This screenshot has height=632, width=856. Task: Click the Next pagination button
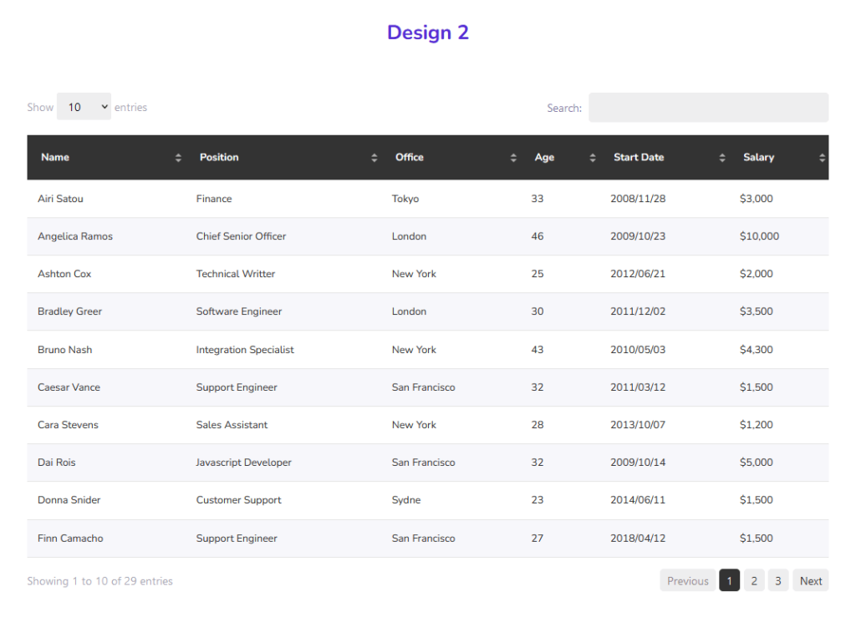tap(811, 581)
